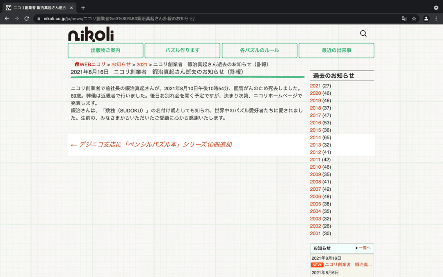Go to 最近の出来事 section
Screen dimensions: 443x277
336,50
